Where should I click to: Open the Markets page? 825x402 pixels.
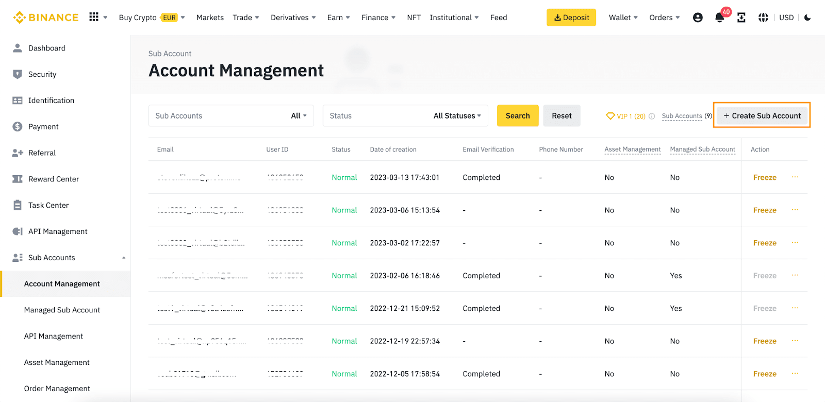point(210,18)
